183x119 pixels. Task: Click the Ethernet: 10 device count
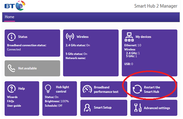tap(133, 45)
